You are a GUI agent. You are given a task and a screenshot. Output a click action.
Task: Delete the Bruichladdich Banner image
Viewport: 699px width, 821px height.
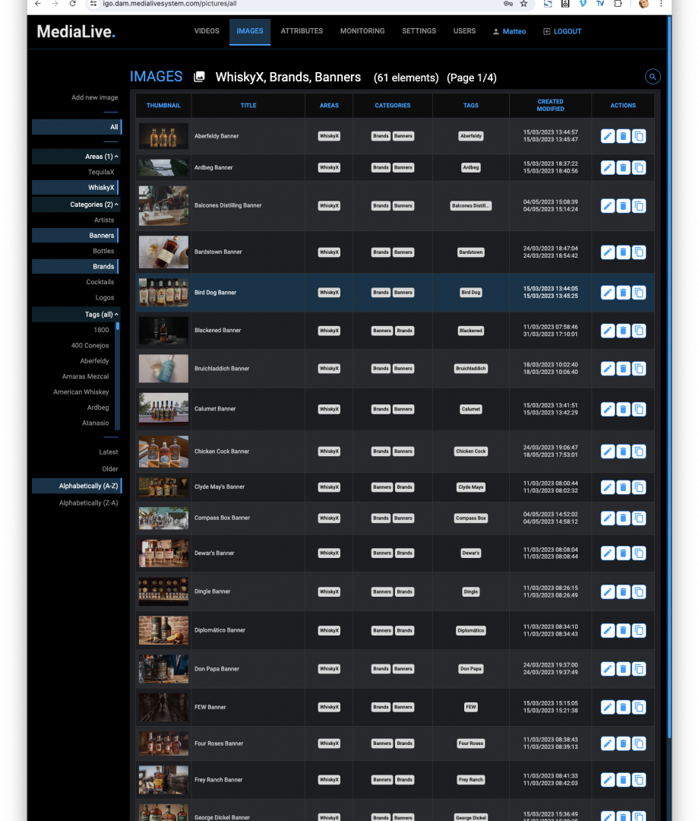click(623, 369)
